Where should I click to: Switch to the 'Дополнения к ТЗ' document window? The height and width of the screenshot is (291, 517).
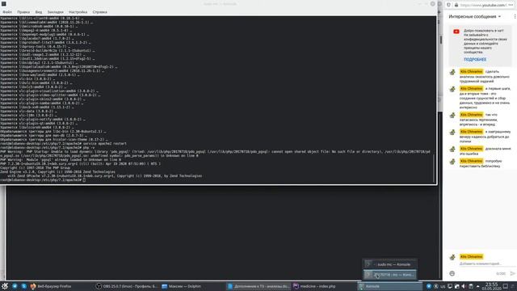(x=258, y=286)
